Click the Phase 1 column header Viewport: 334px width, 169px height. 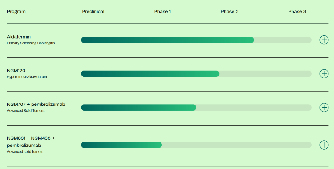click(163, 12)
